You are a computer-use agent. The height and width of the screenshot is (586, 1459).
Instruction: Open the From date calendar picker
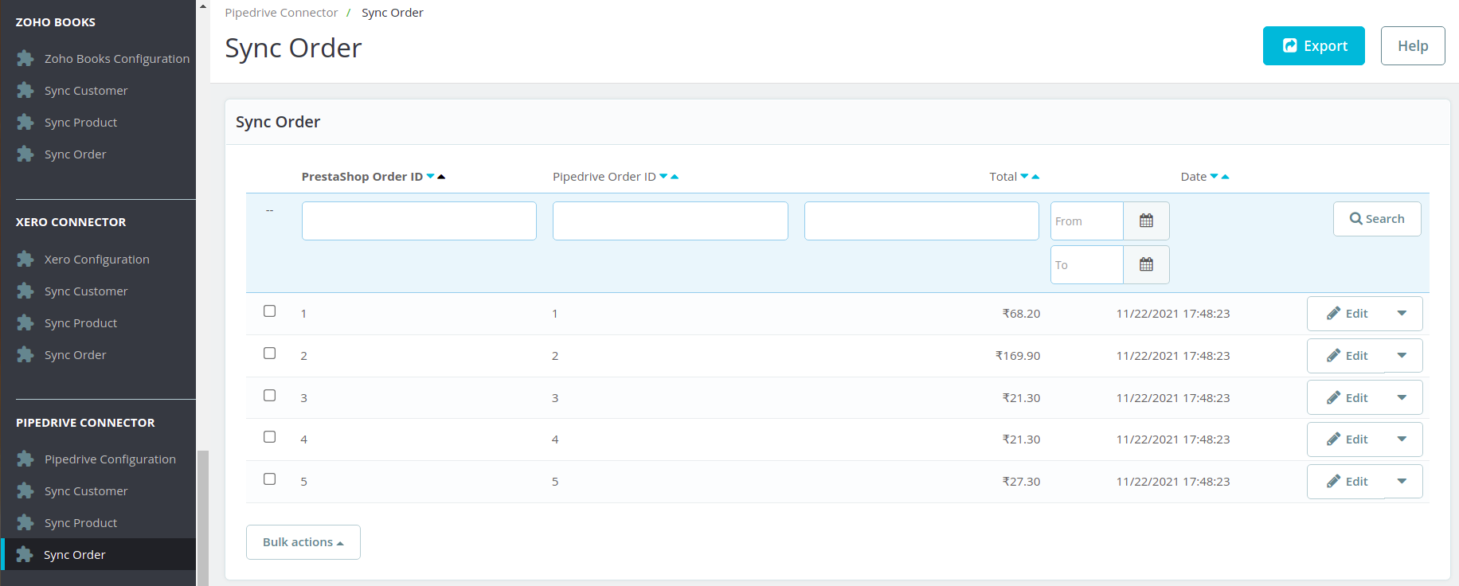click(x=1146, y=221)
